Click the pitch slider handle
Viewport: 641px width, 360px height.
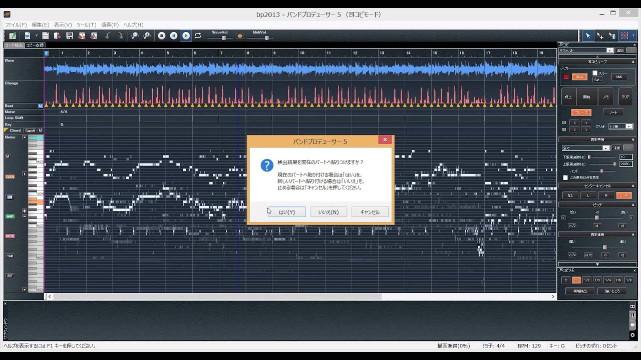click(x=596, y=217)
